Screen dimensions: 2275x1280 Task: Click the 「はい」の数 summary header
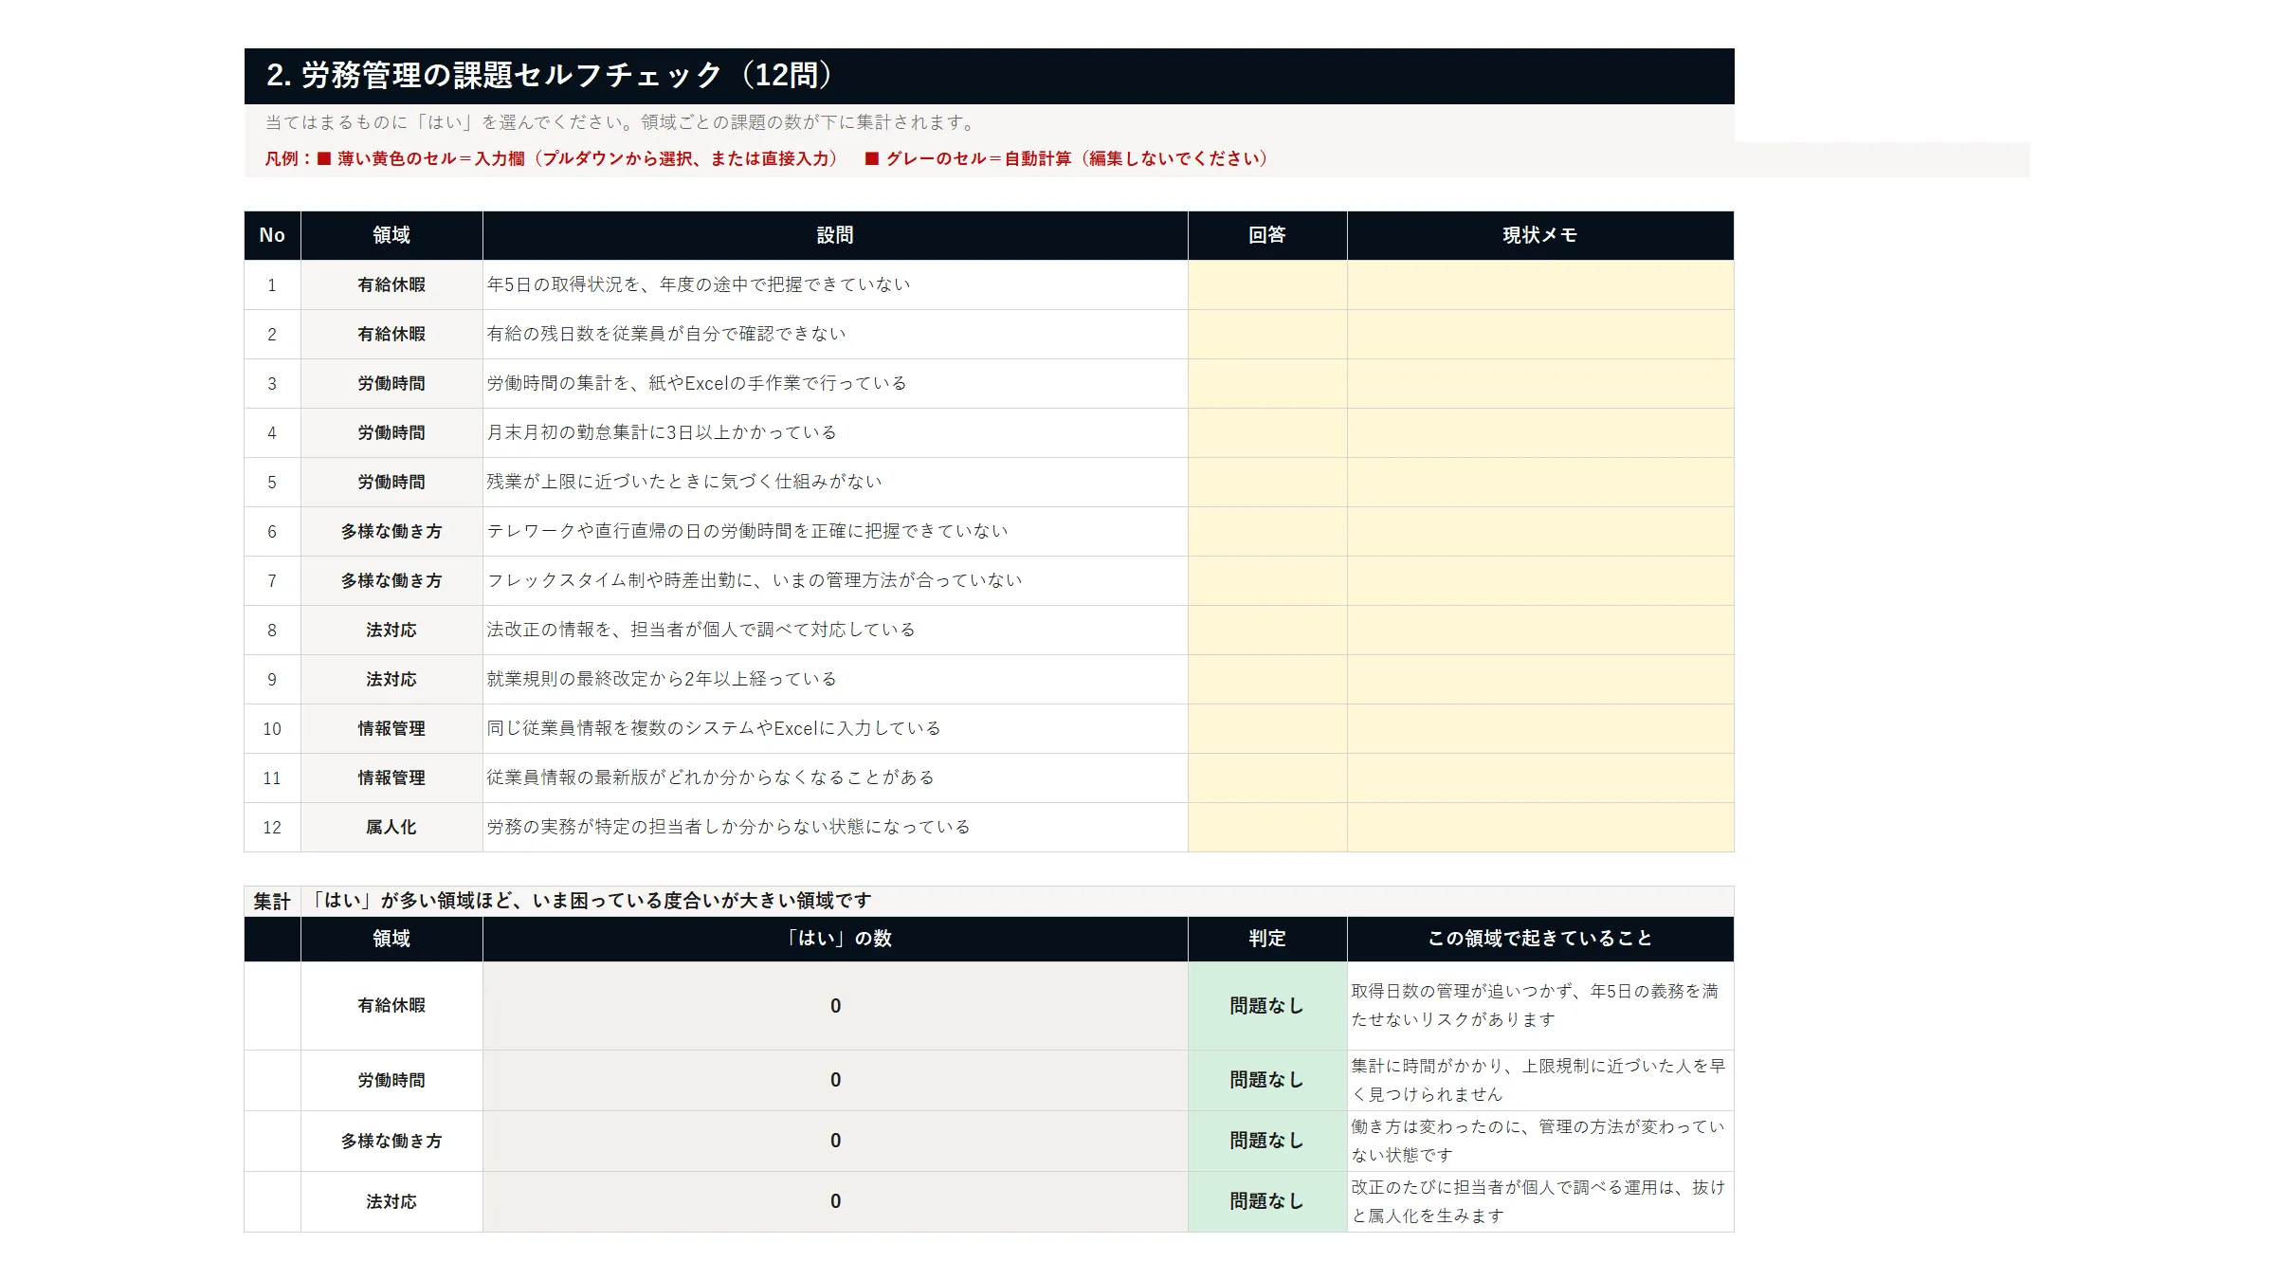tap(835, 939)
